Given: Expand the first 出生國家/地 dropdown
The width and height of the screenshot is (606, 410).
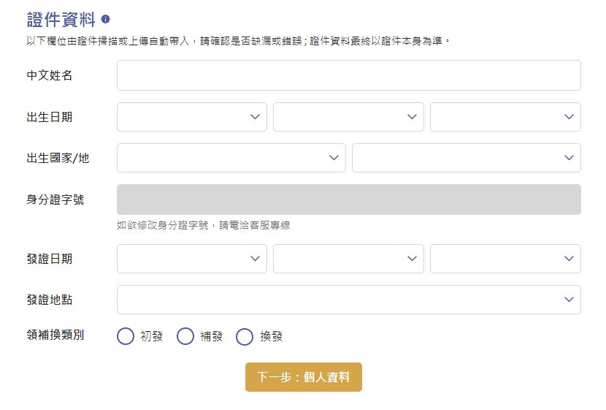Looking at the screenshot, I should click(231, 158).
